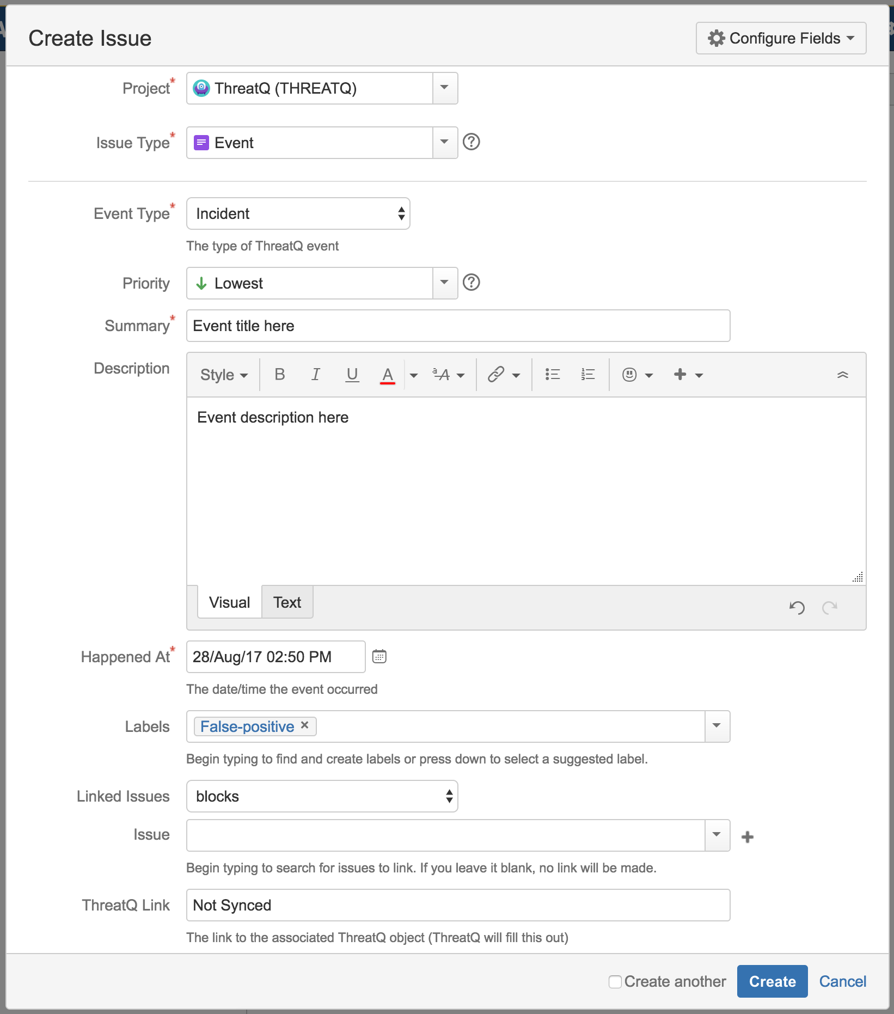Insert a numbered list
The image size is (894, 1014).
click(x=588, y=375)
